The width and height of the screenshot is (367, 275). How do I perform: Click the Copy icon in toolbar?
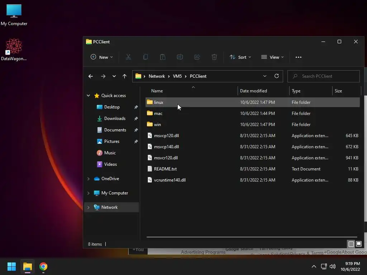pyautogui.click(x=146, y=57)
